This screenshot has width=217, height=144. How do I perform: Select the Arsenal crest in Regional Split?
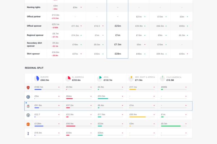[28, 87]
